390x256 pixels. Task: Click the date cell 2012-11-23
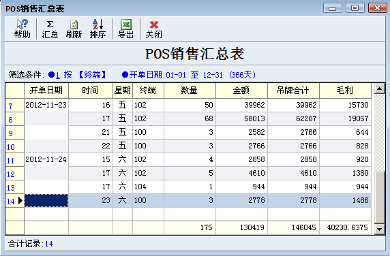tap(46, 105)
